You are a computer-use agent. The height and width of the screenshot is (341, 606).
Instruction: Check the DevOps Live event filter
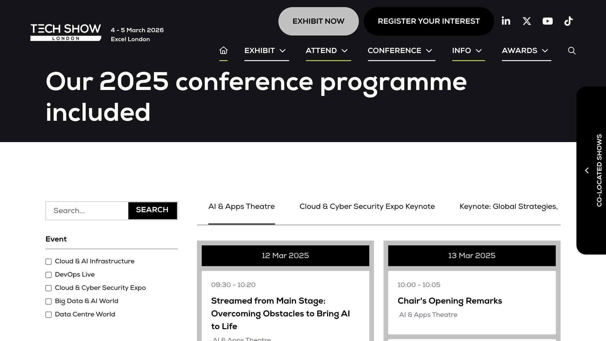[x=49, y=275]
